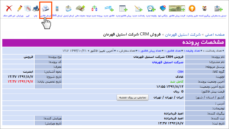Click امید قربانزاده in the ثبت کننده row
229x129 pixels.
pos(174,118)
